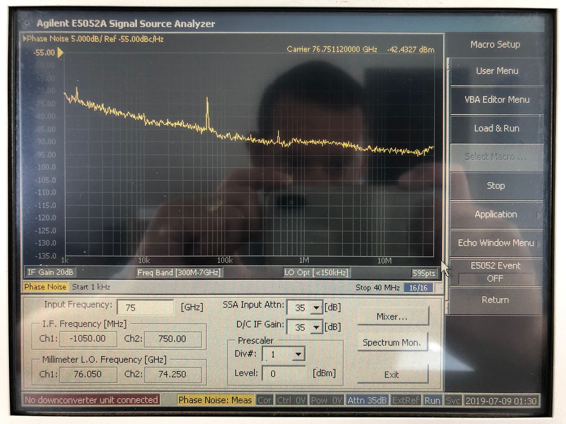This screenshot has height=424, width=566.
Task: Click the Start 1 kHz value
Action: (x=91, y=287)
